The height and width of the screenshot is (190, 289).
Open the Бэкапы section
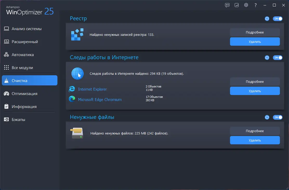[x=29, y=119]
